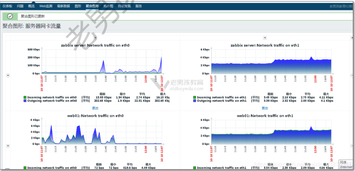Click the plus icon above zabbix server eth1 graph
This screenshot has height=171, width=355.
coord(265,38)
